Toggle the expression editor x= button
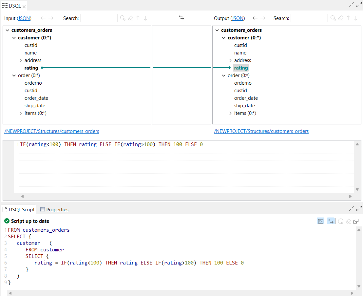Image resolution: width=363 pixels, height=296 pixels. pyautogui.click(x=321, y=221)
